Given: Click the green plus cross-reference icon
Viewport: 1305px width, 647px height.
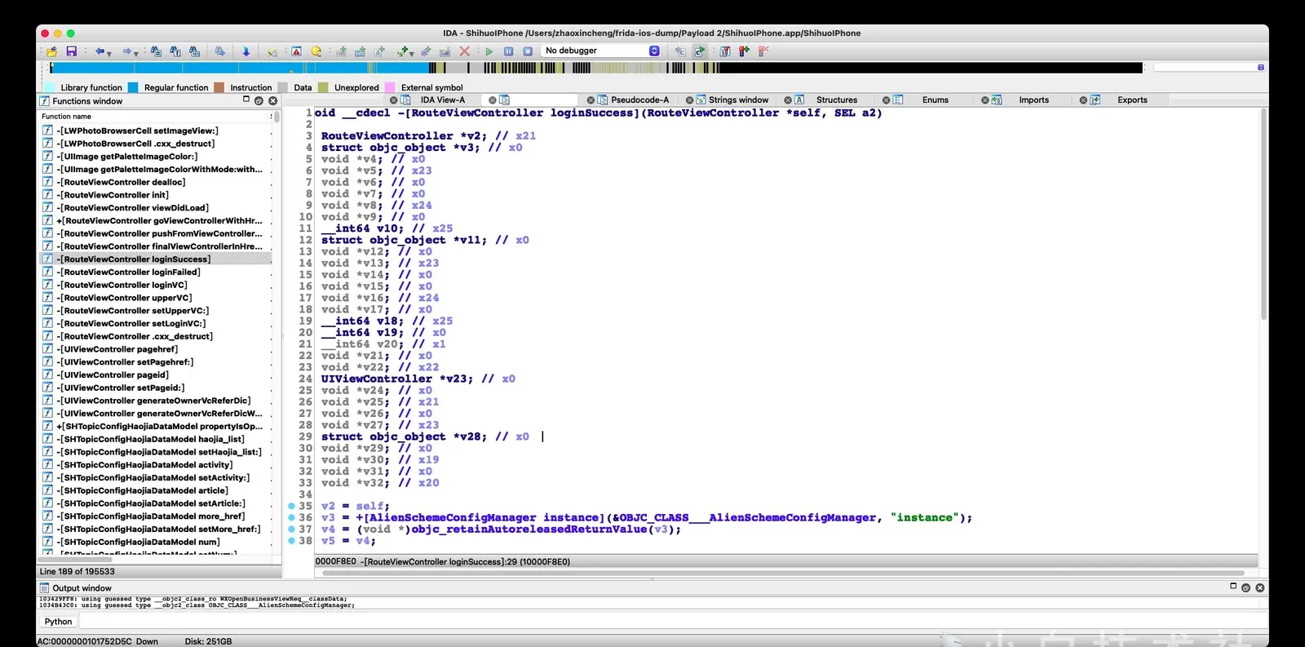Looking at the screenshot, I should [402, 51].
